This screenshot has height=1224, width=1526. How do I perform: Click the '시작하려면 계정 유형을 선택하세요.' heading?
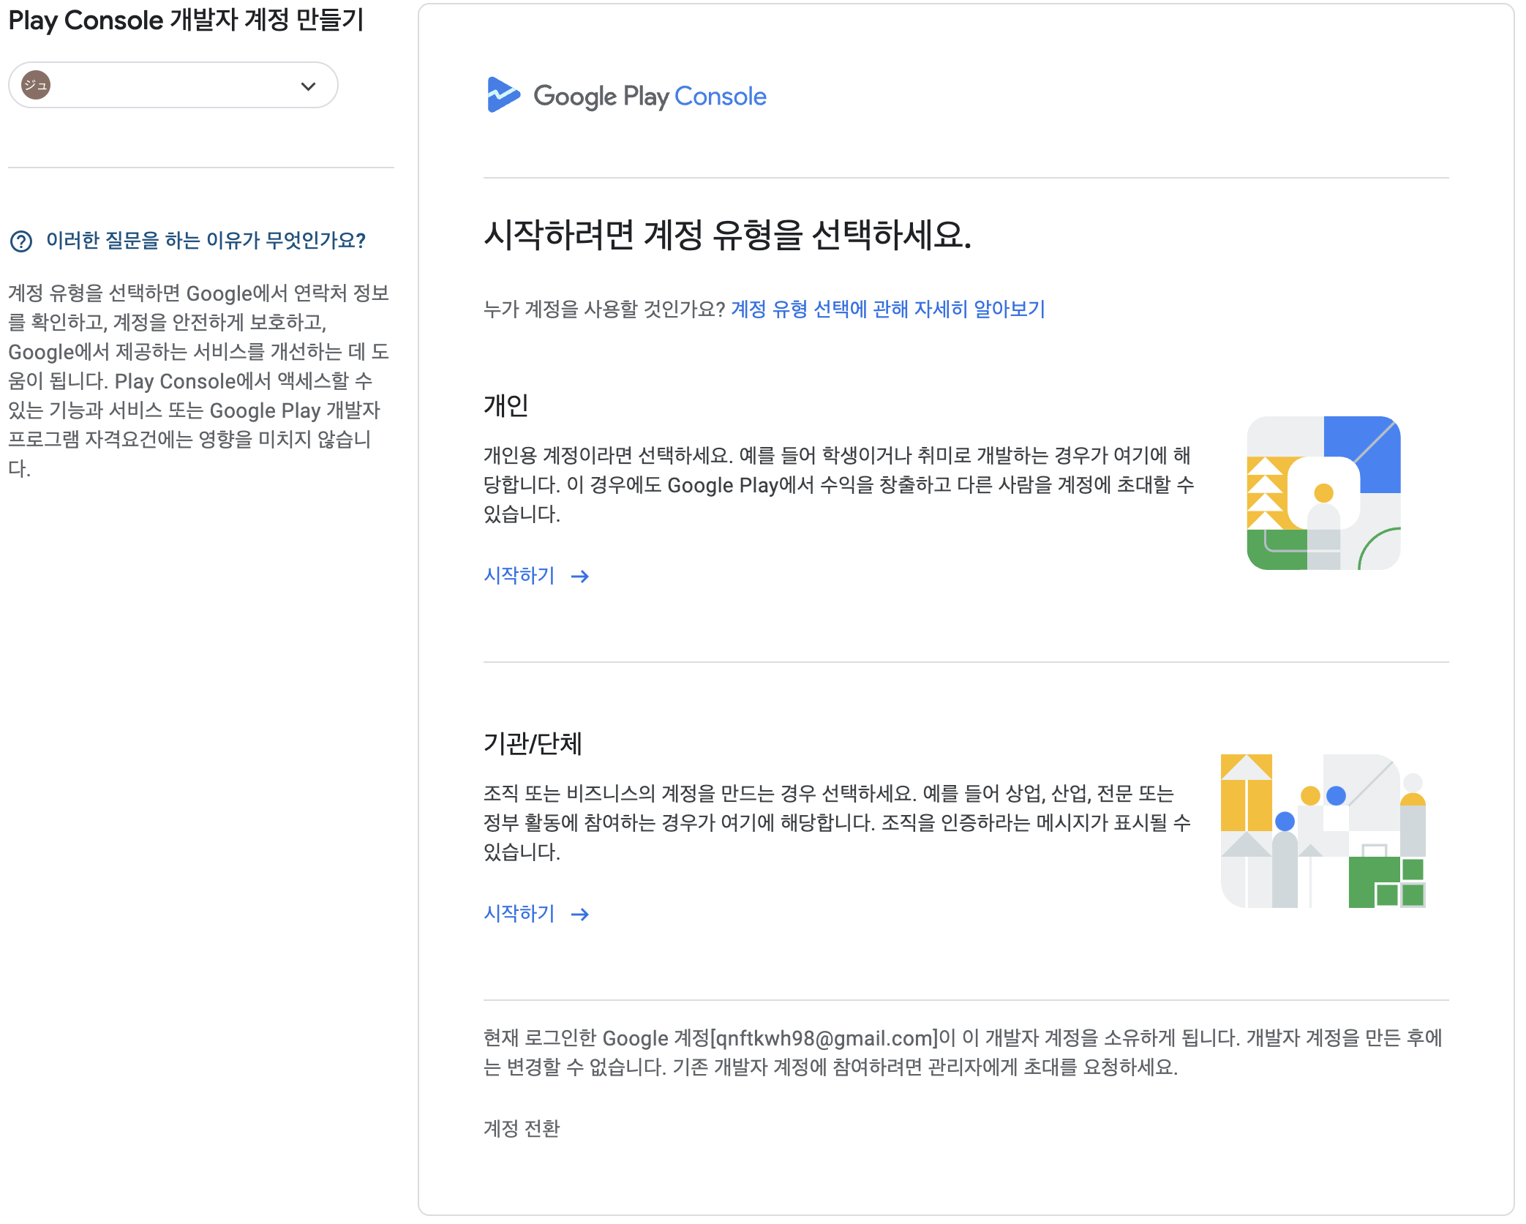click(x=727, y=236)
